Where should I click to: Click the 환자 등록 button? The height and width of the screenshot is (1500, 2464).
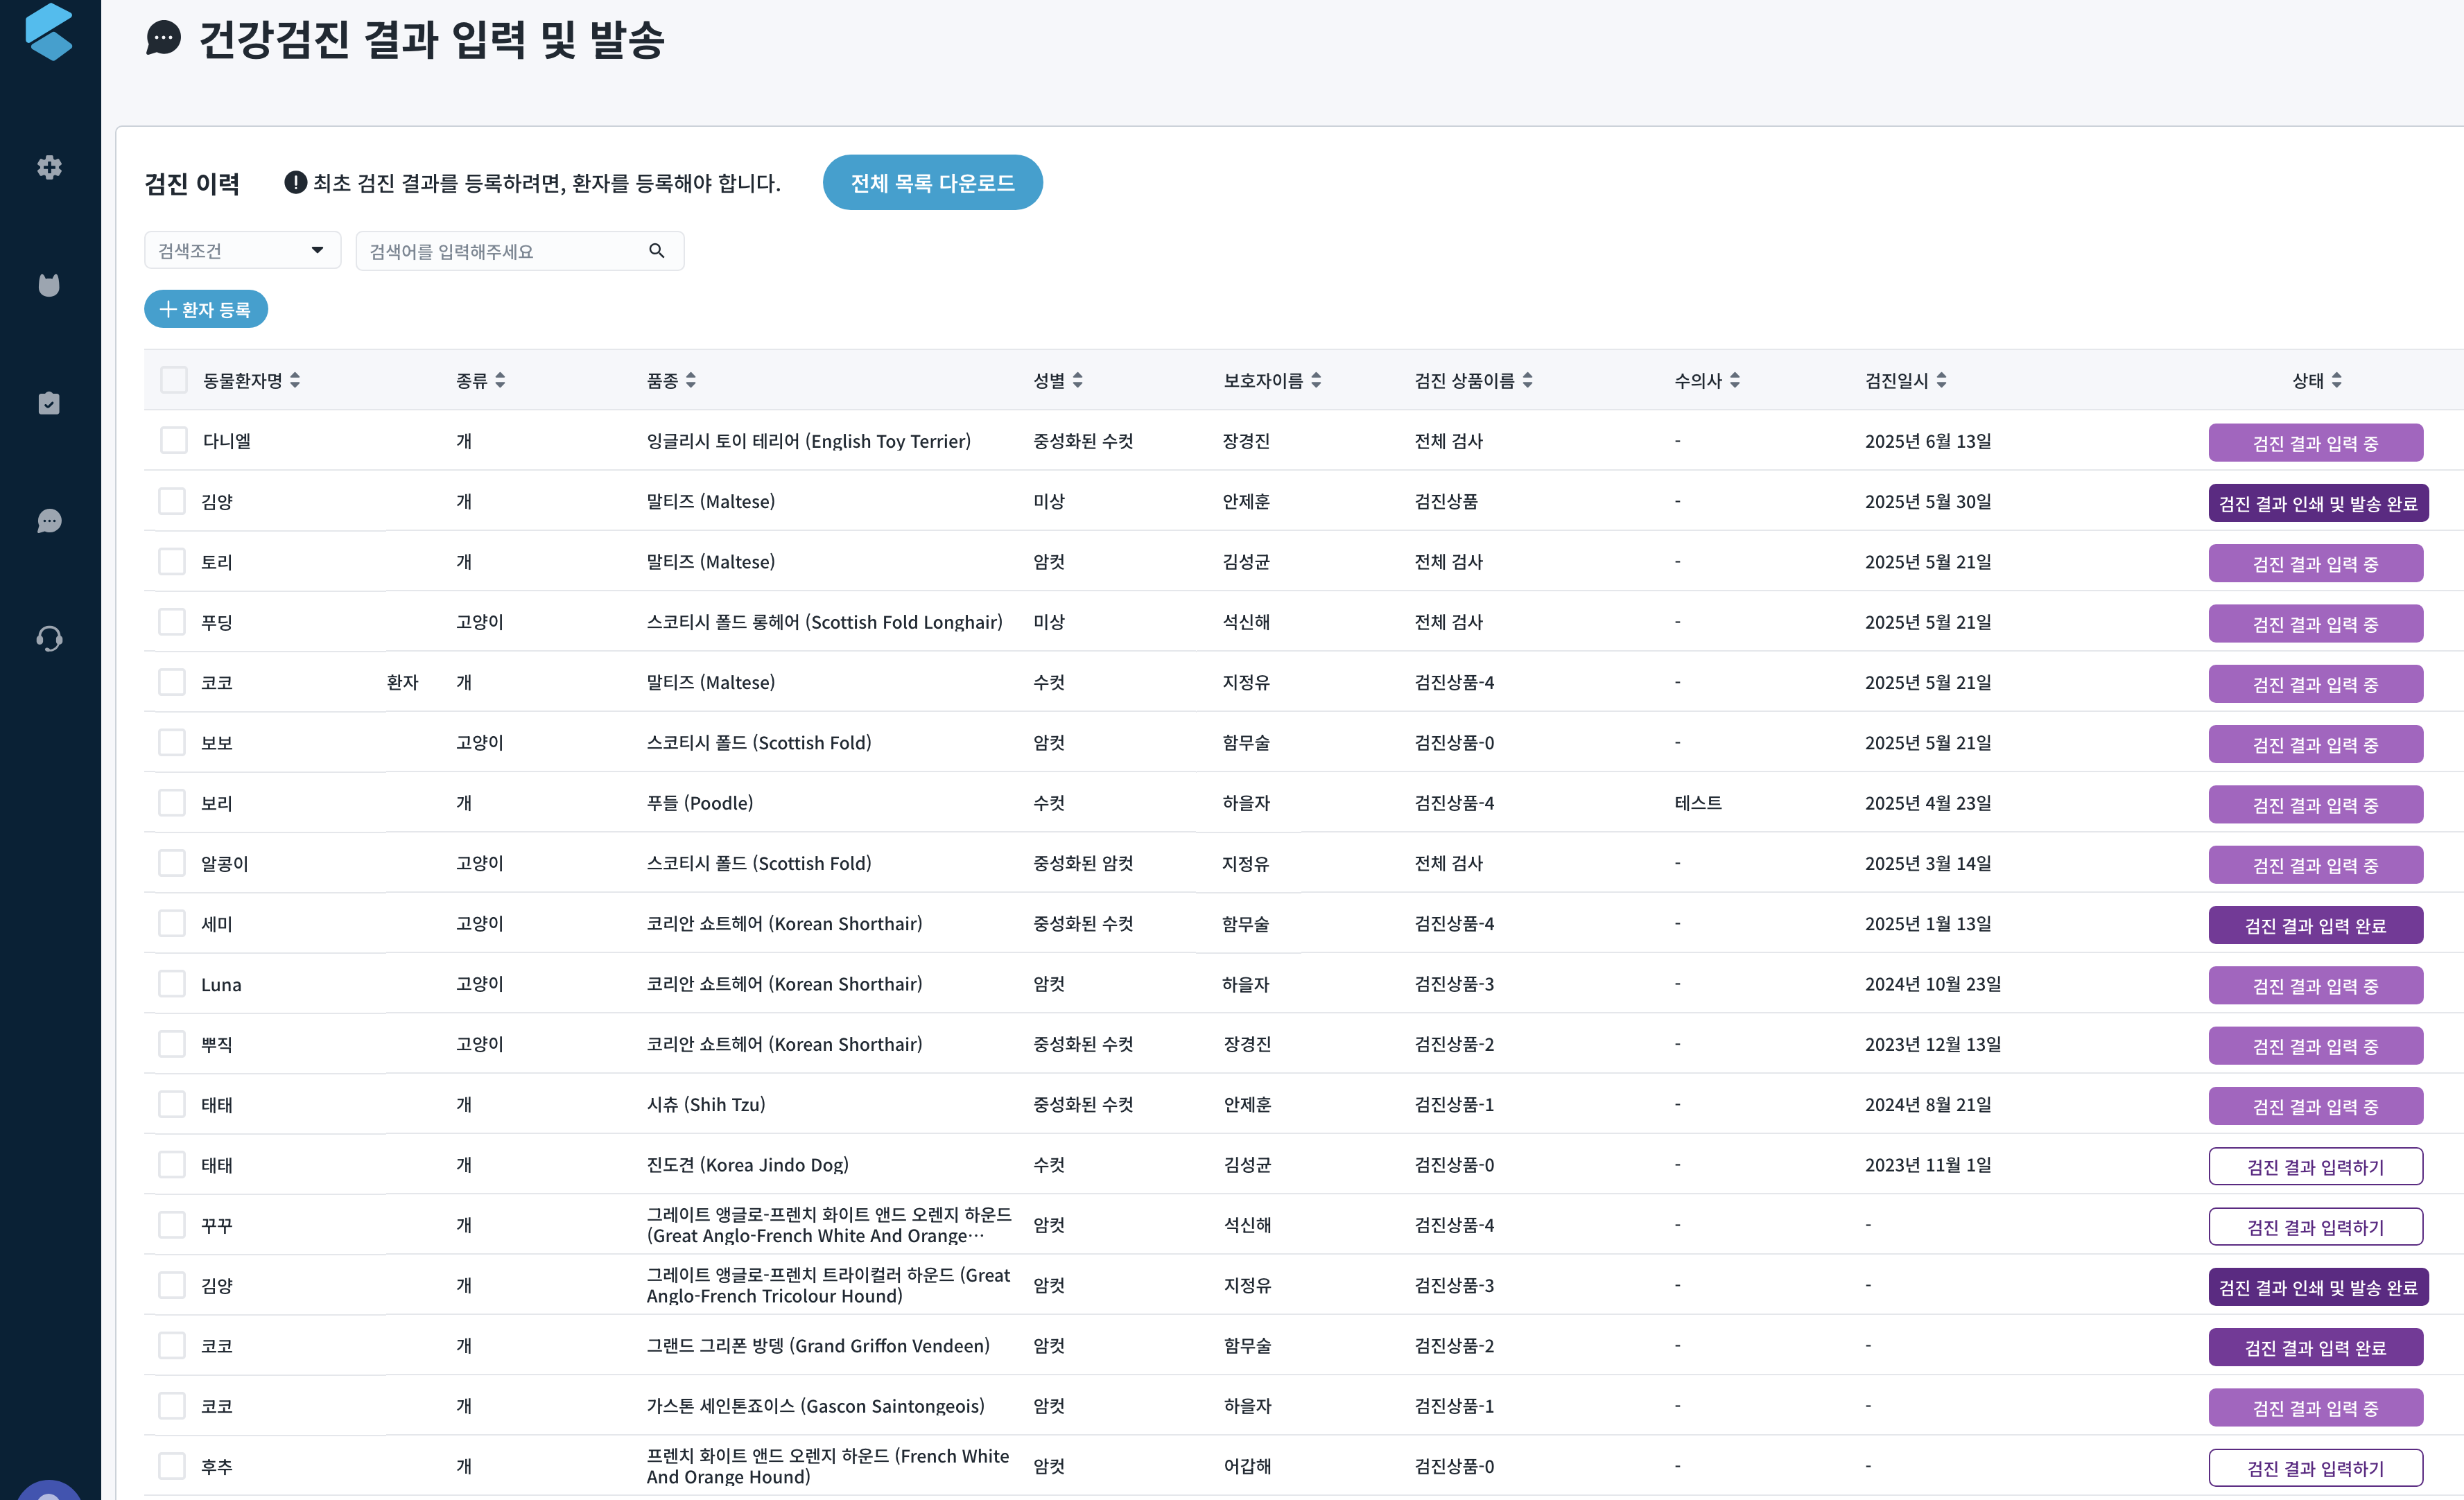click(x=206, y=309)
